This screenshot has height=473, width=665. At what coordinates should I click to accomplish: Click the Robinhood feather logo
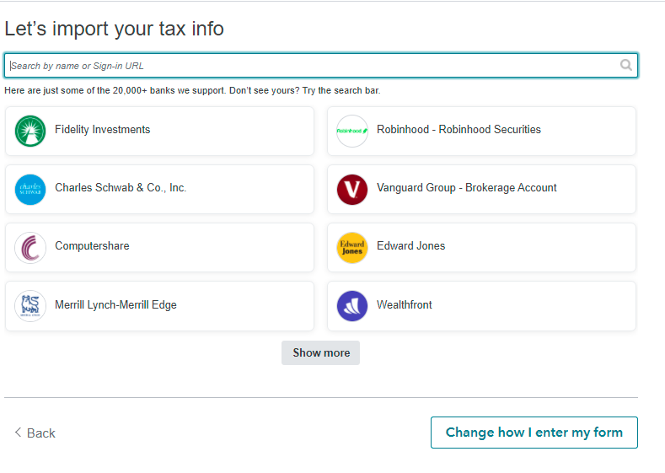coord(352,131)
